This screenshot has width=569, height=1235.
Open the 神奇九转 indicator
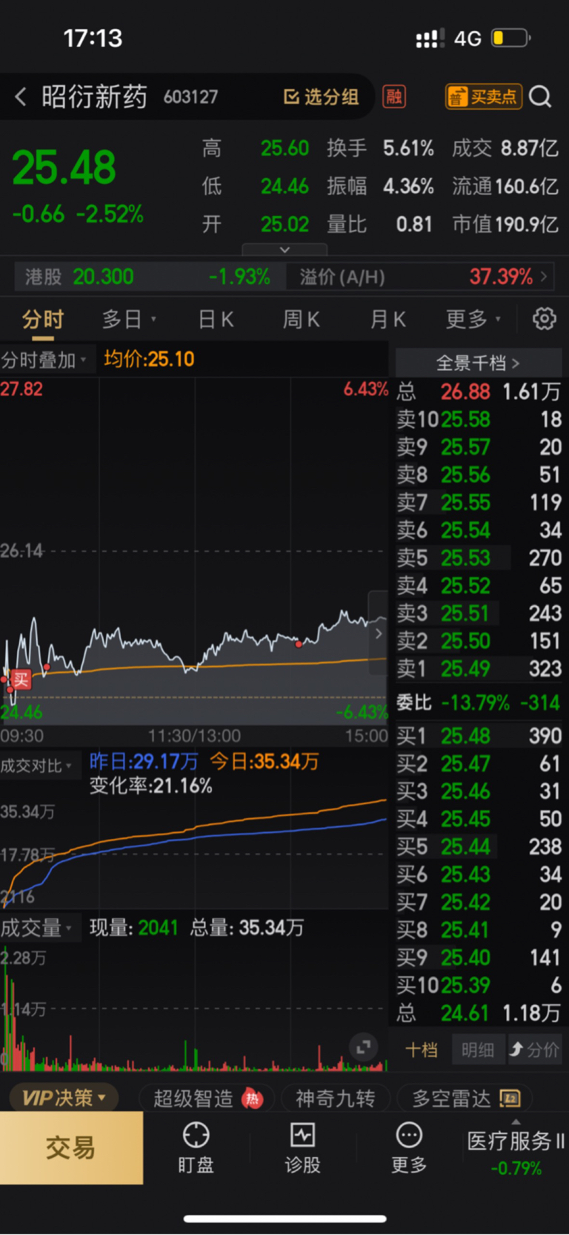pyautogui.click(x=335, y=1098)
